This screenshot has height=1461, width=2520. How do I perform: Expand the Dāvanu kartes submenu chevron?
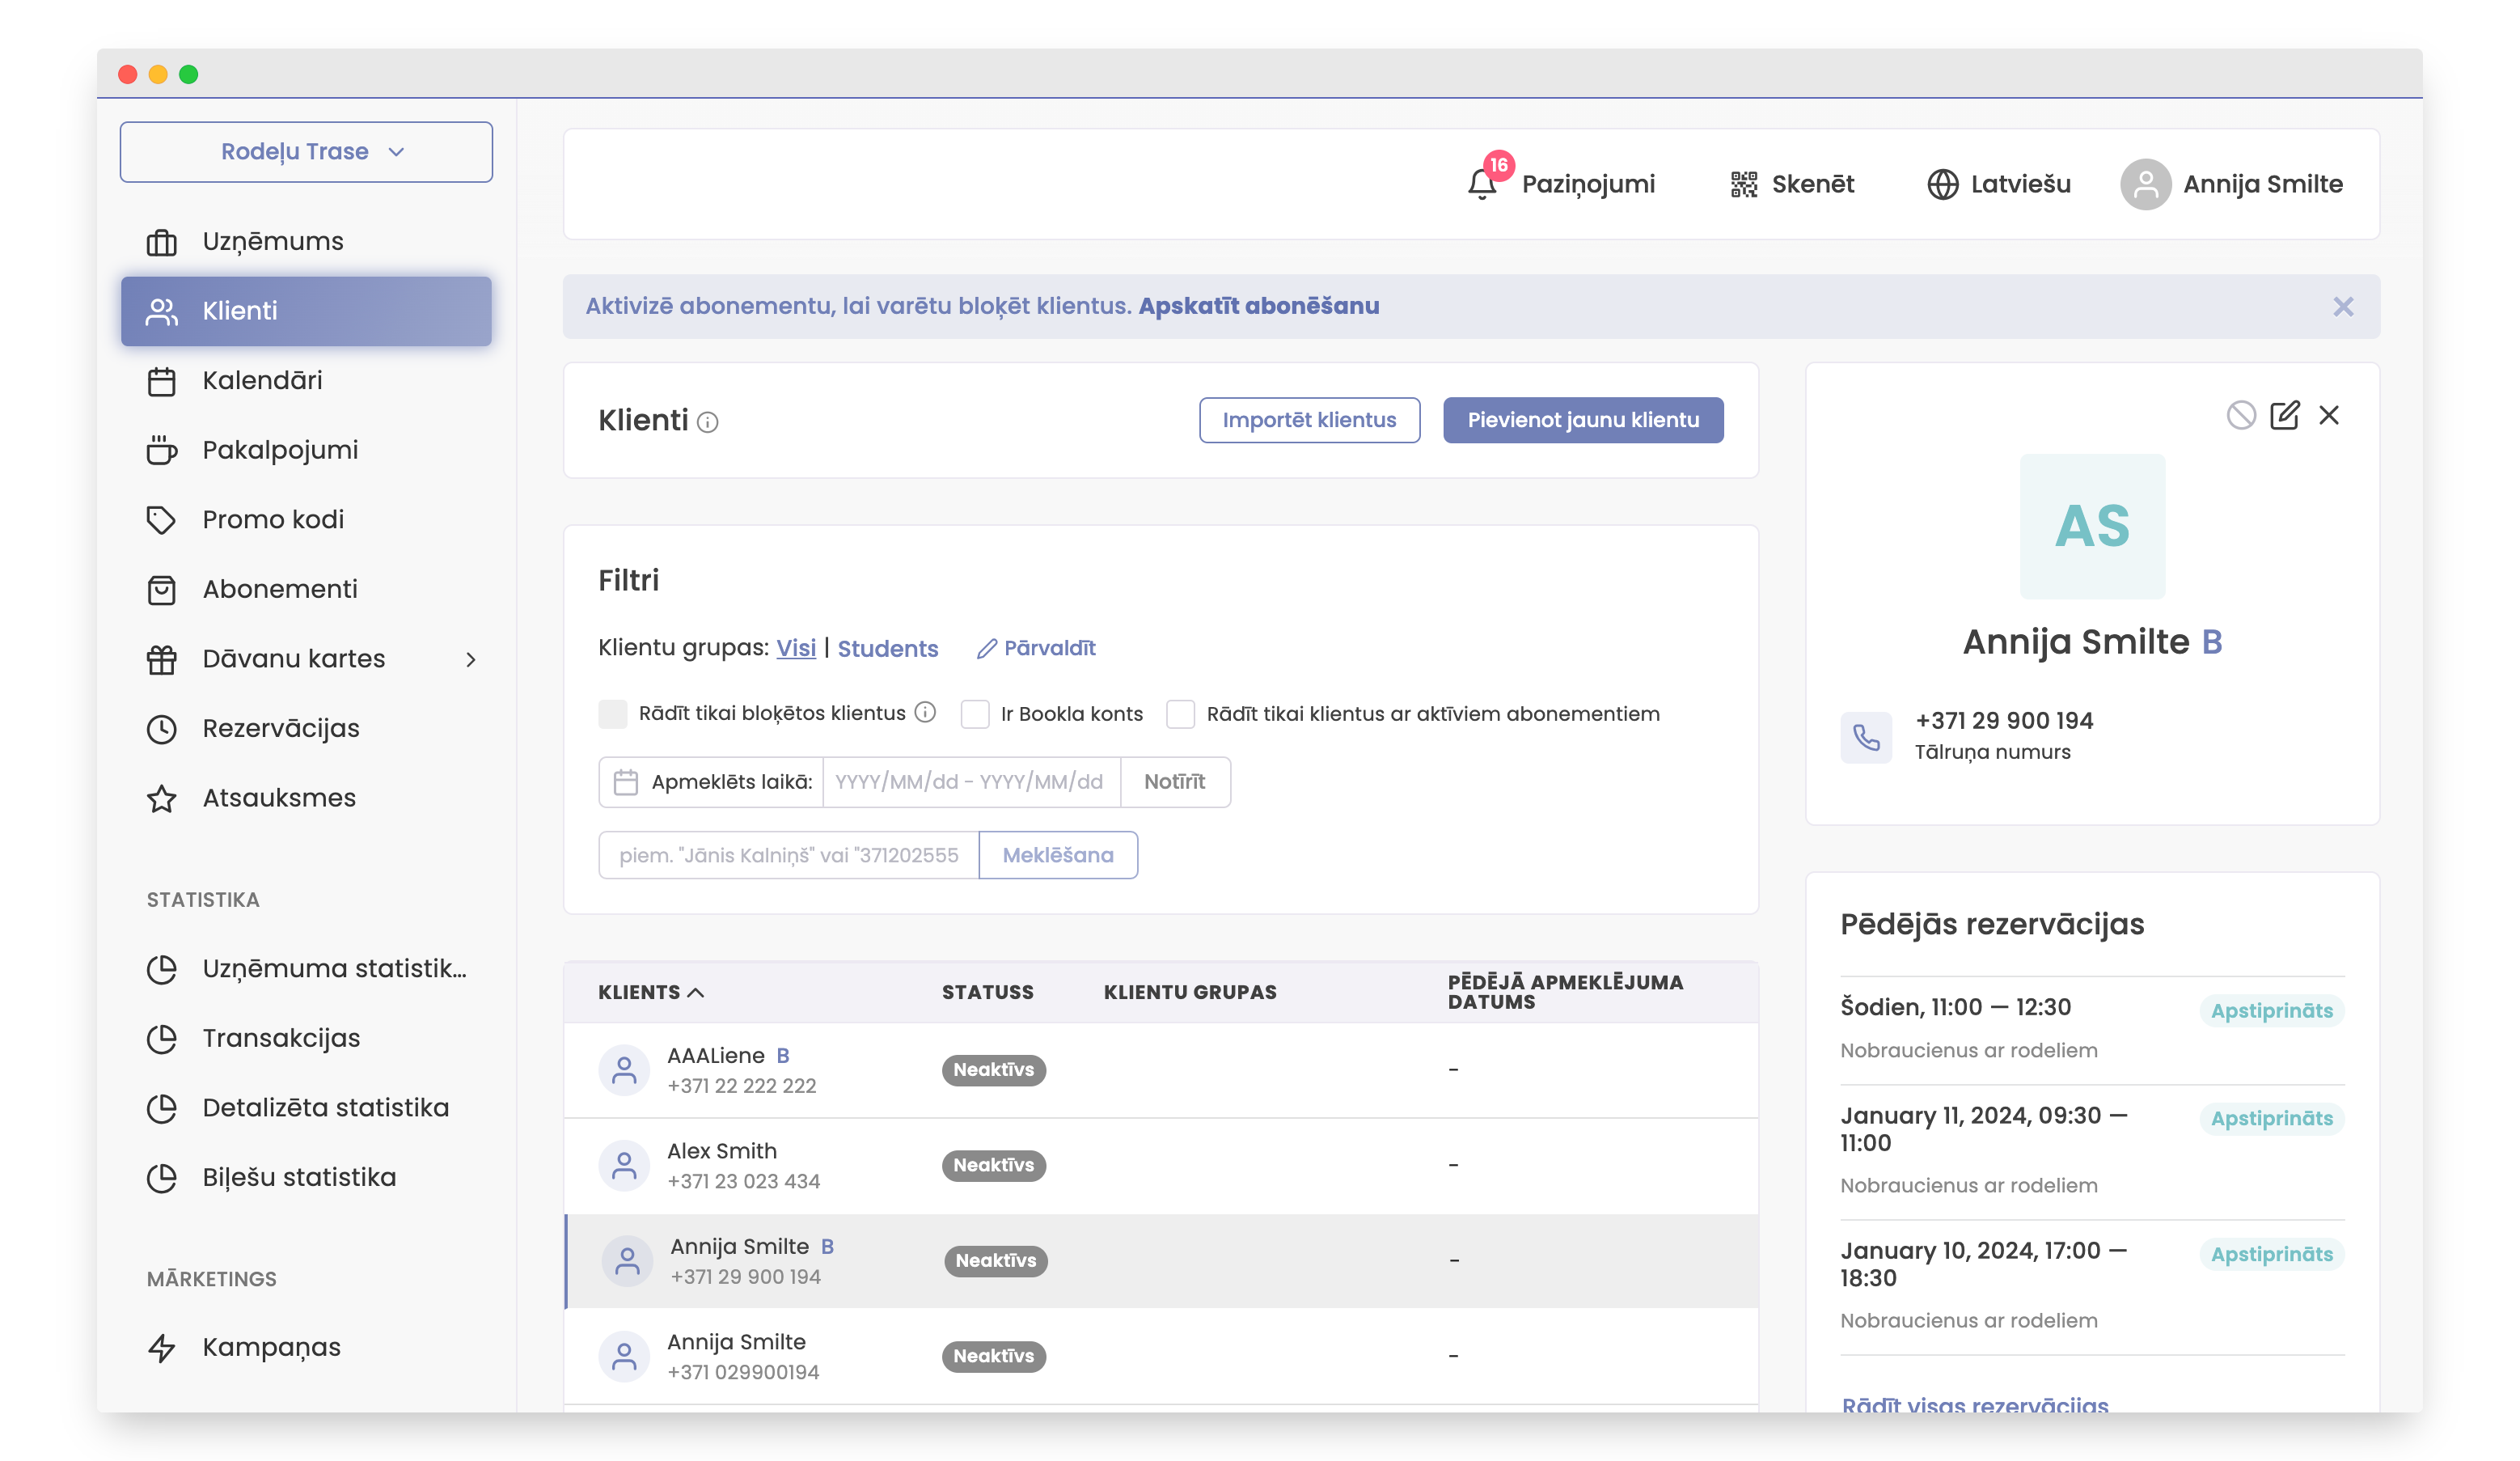coord(470,659)
